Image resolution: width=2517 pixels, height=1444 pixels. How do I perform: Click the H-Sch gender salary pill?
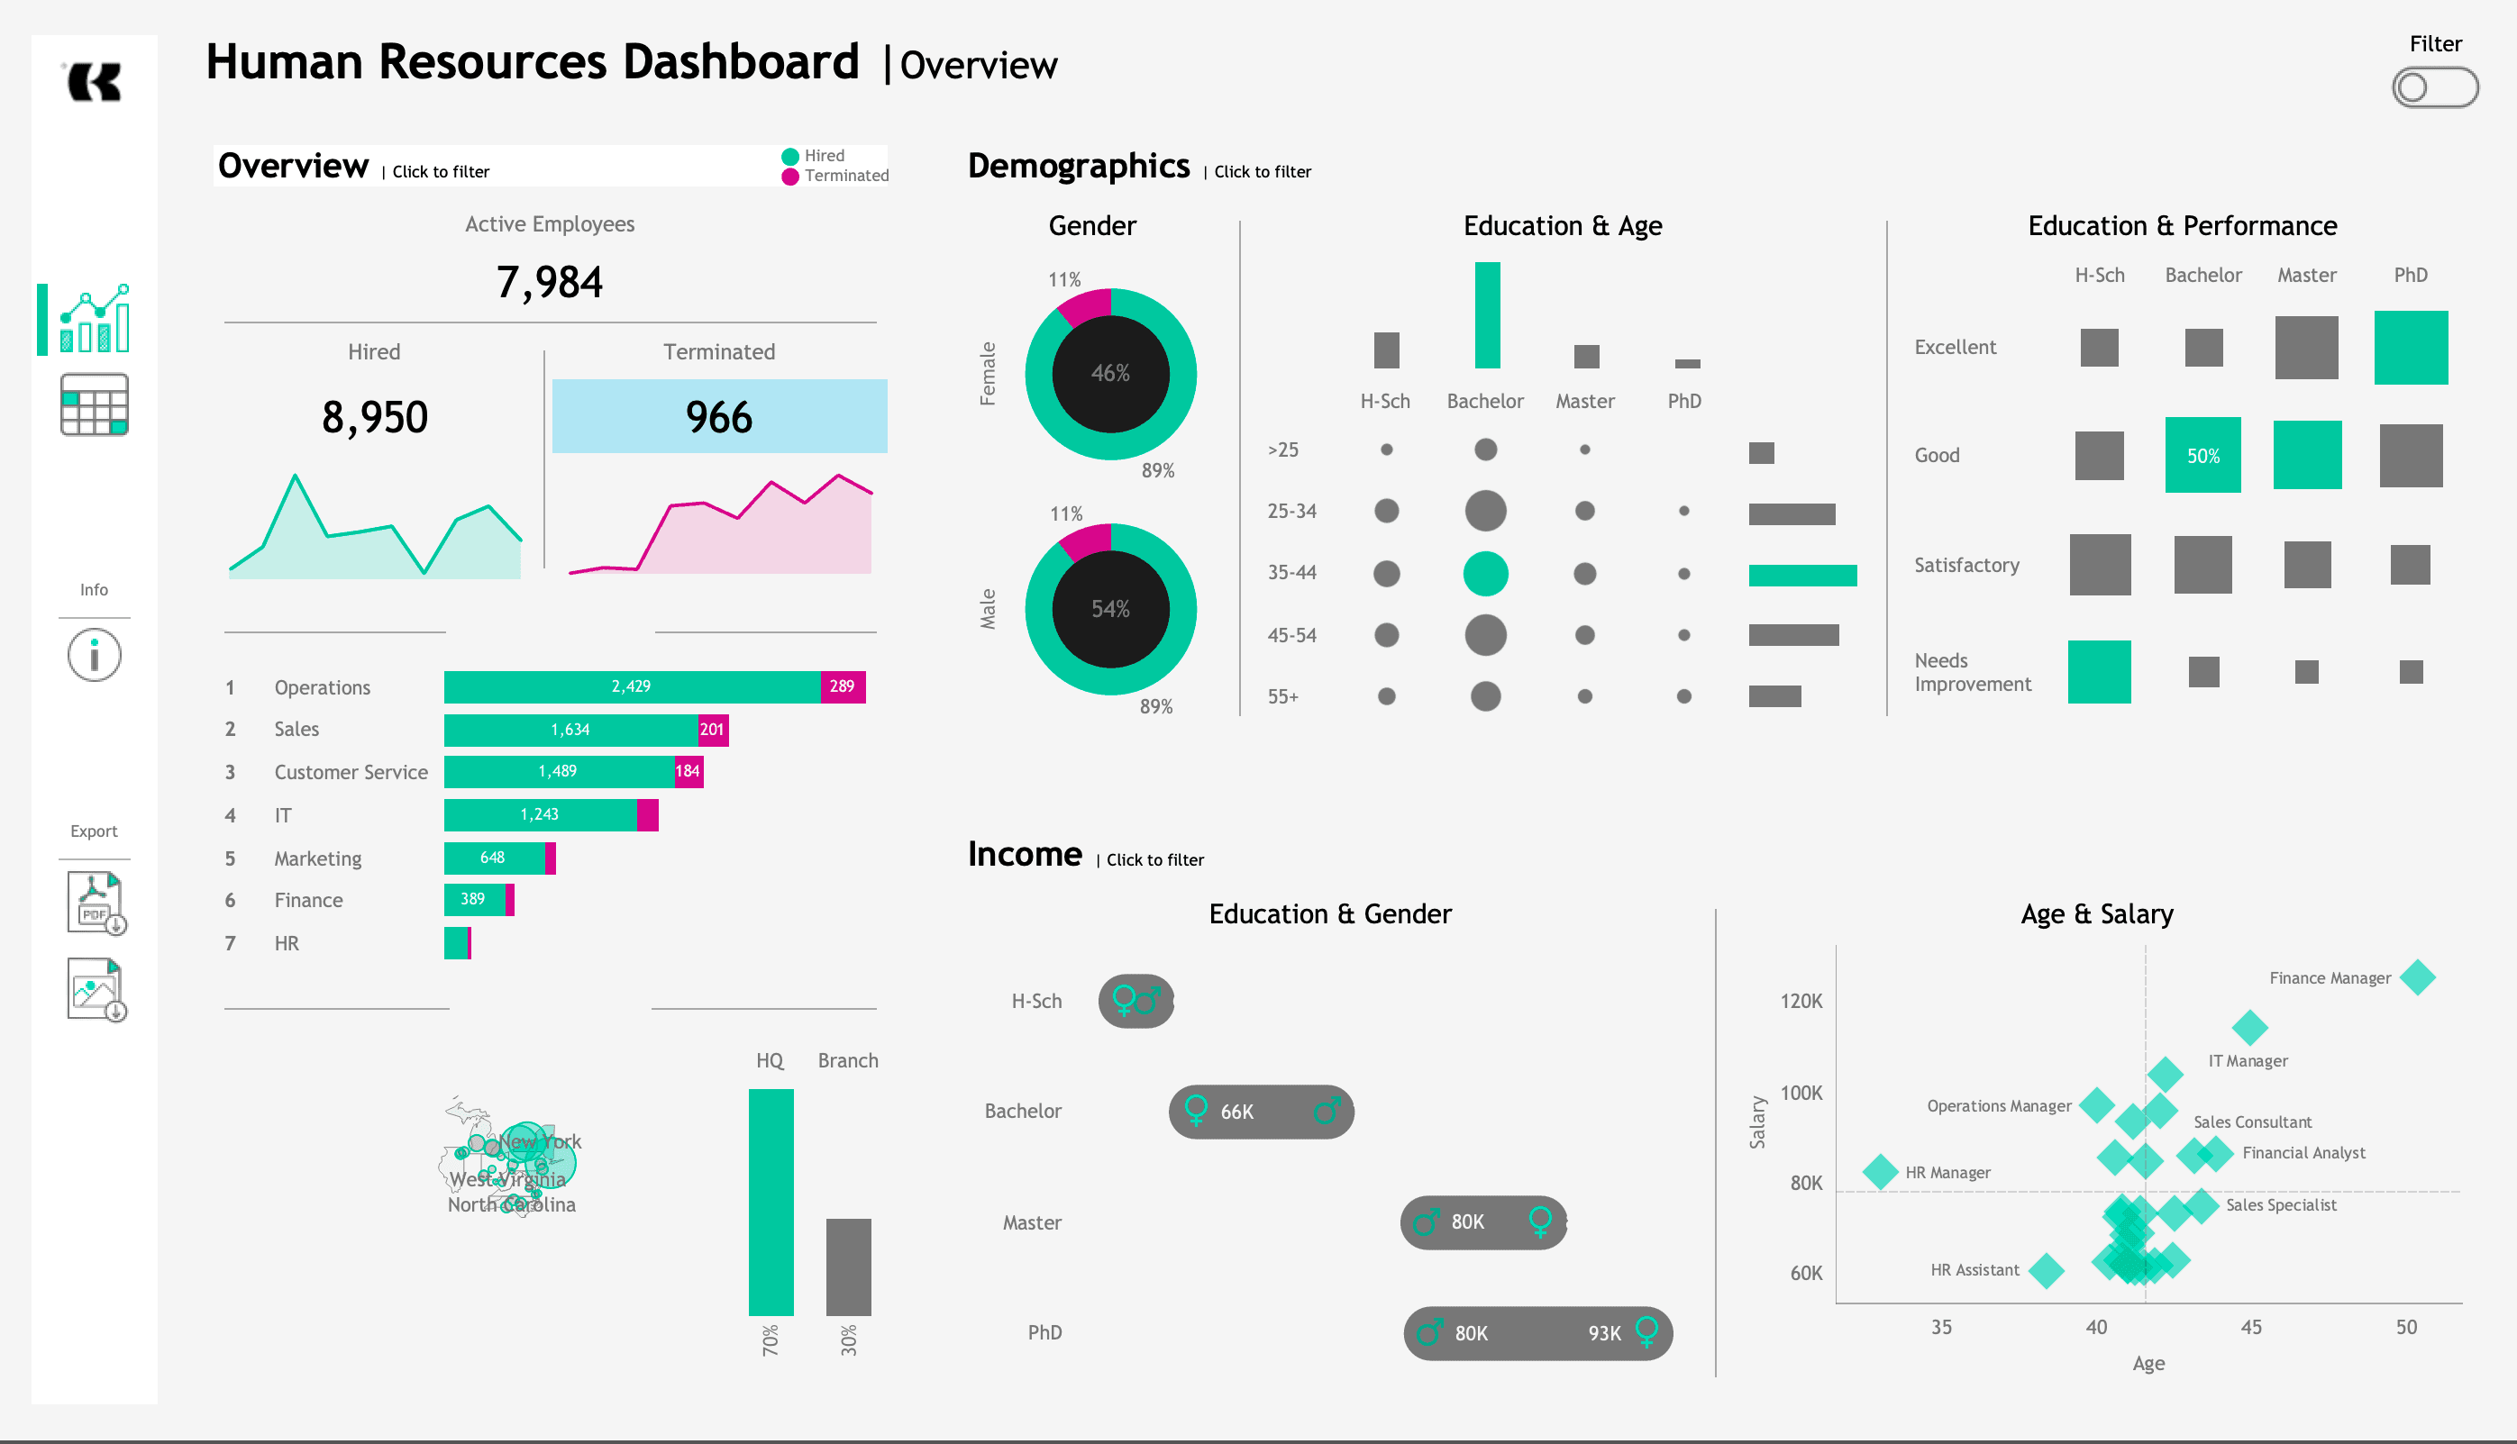1136,1002
